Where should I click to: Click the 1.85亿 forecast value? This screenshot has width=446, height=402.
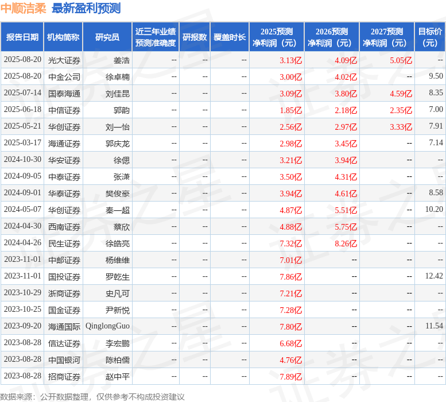pos(290,110)
